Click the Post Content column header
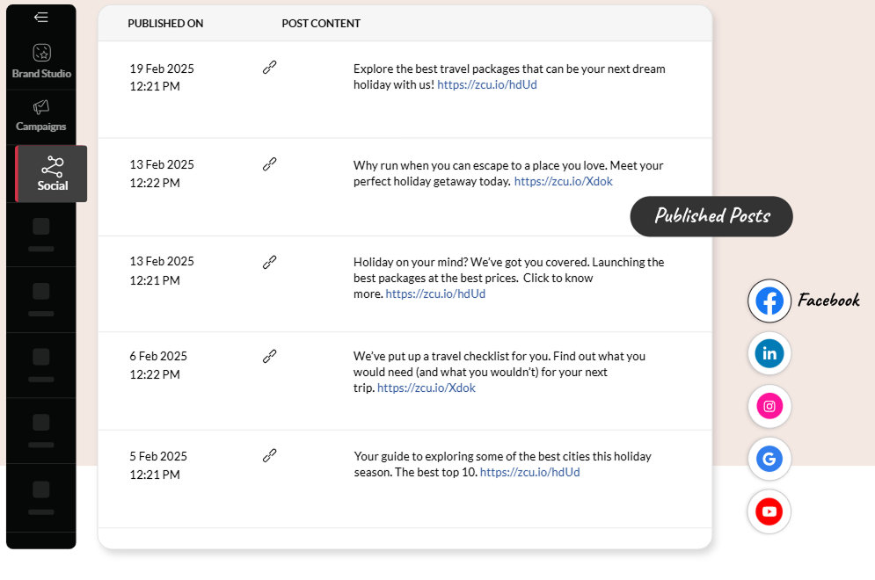Viewport: 875px width, 580px height. (321, 24)
